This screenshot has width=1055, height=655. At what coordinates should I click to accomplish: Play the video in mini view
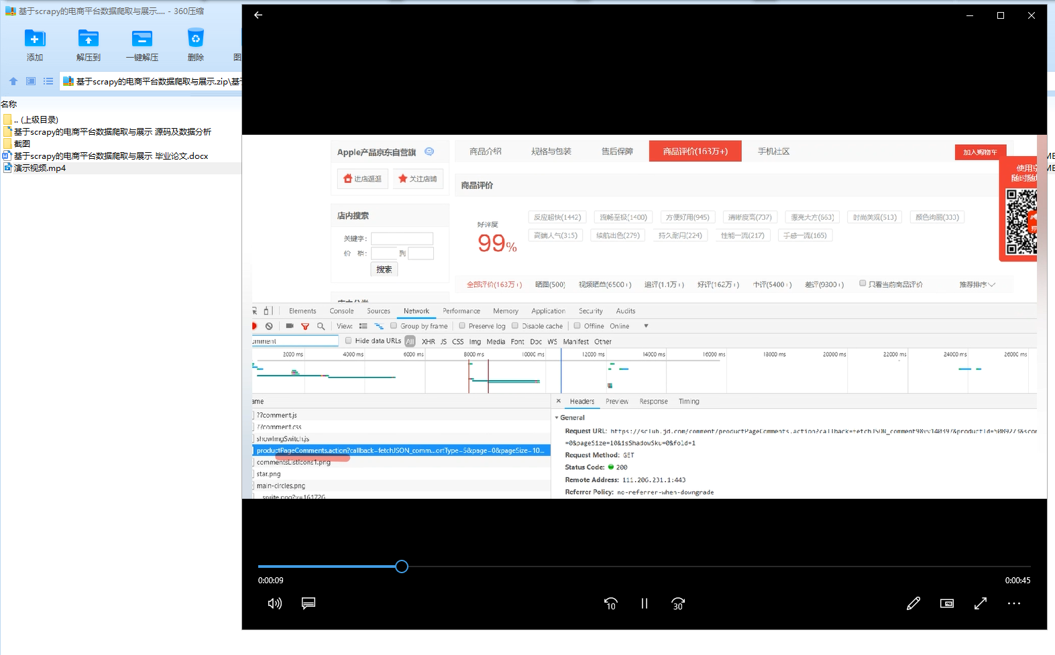click(947, 603)
